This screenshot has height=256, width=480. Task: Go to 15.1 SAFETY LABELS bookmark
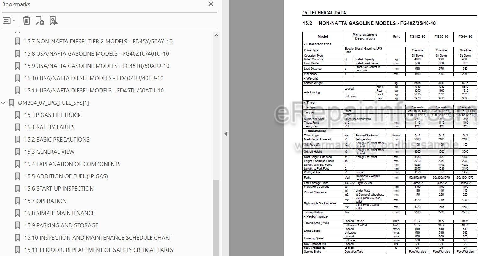click(50, 127)
